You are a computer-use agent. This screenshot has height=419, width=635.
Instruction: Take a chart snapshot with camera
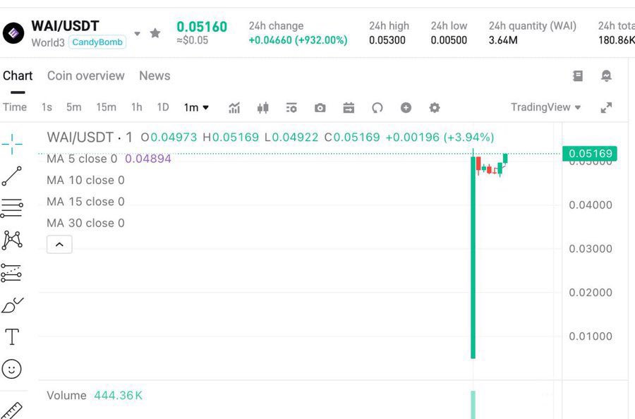coord(320,108)
